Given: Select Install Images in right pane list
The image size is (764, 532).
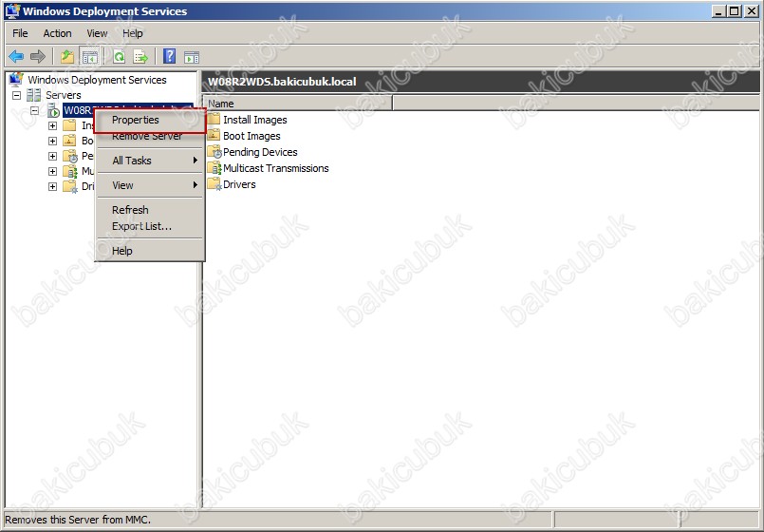Looking at the screenshot, I should click(255, 120).
